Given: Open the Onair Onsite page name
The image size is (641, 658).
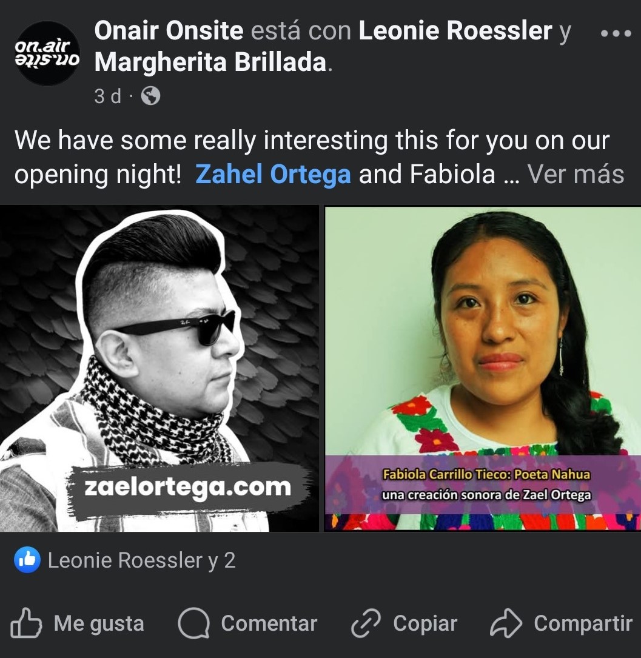Looking at the screenshot, I should click(x=169, y=31).
